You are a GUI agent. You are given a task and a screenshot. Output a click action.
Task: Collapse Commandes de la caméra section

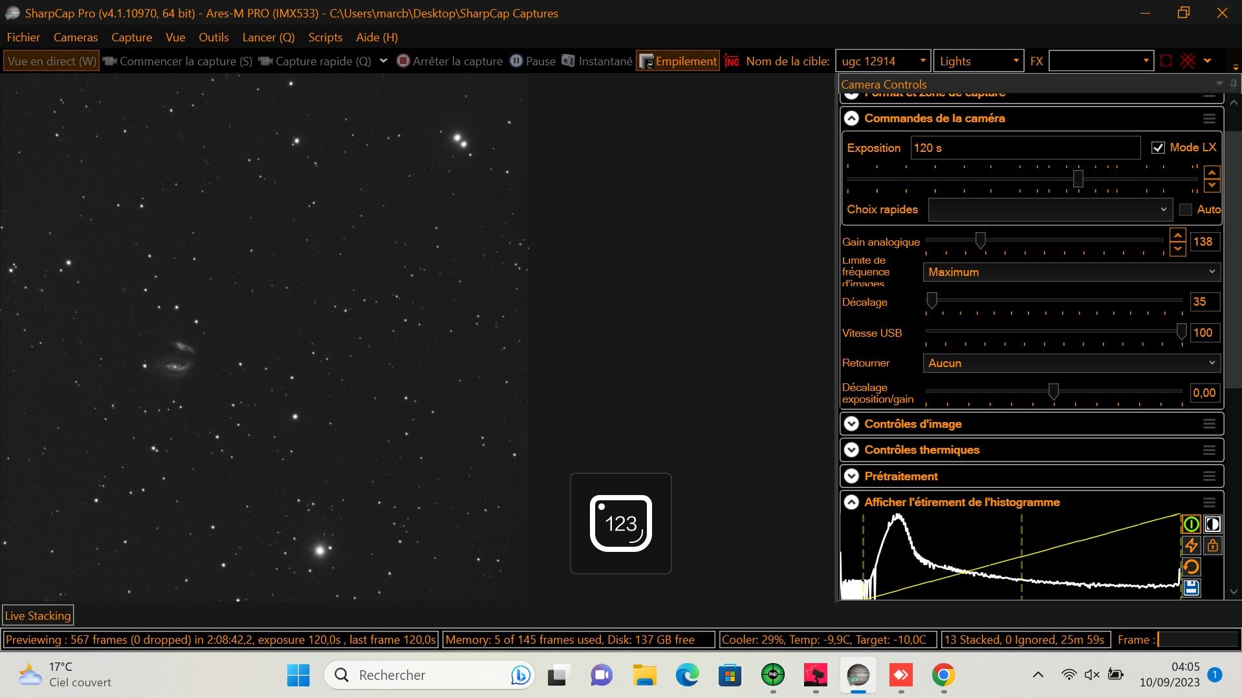(851, 119)
